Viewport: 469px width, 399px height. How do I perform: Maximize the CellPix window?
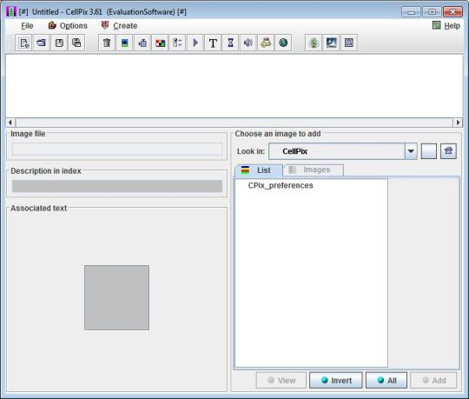pos(432,12)
